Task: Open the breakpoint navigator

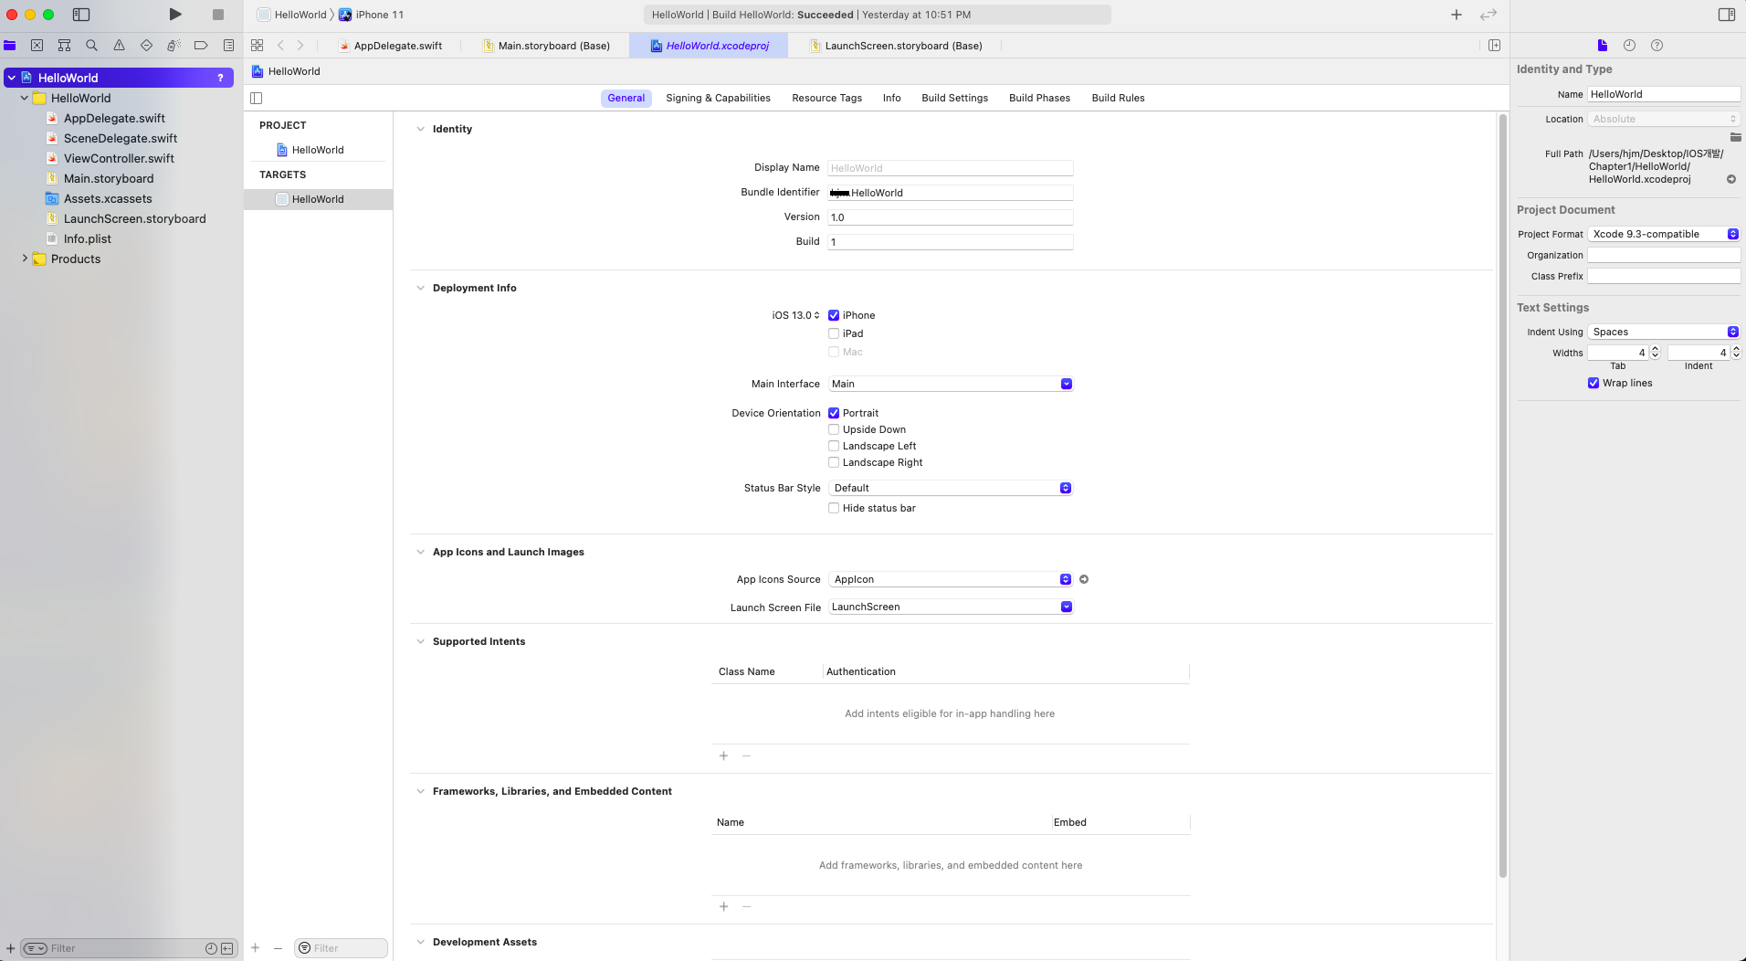Action: pos(201,45)
